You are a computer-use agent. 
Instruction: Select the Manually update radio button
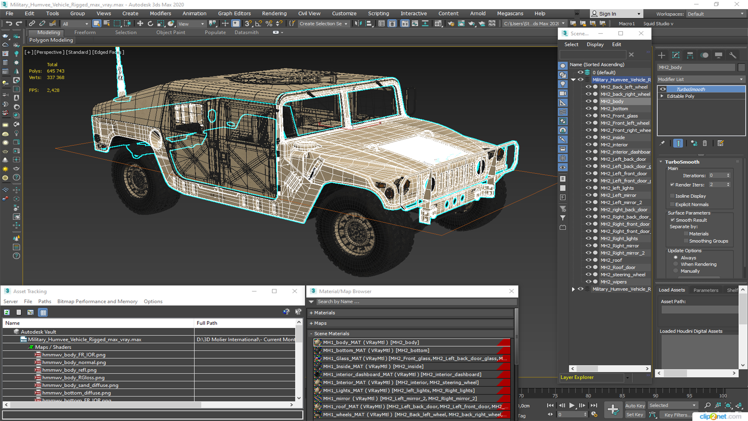(x=676, y=271)
